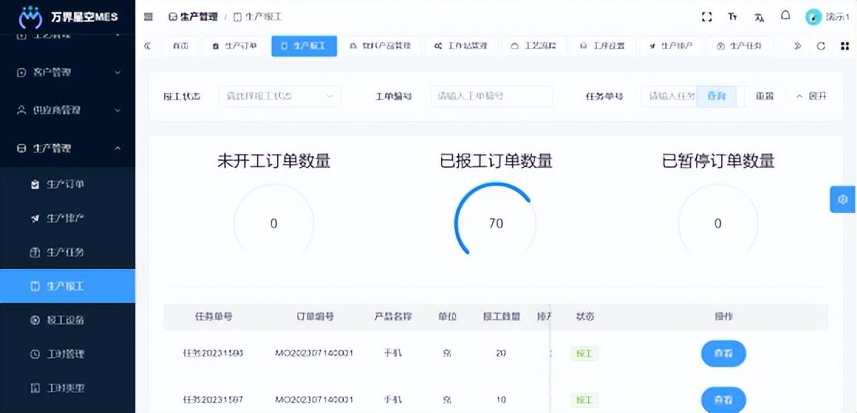Open the language translation icon
This screenshot has width=857, height=413.
pyautogui.click(x=760, y=17)
